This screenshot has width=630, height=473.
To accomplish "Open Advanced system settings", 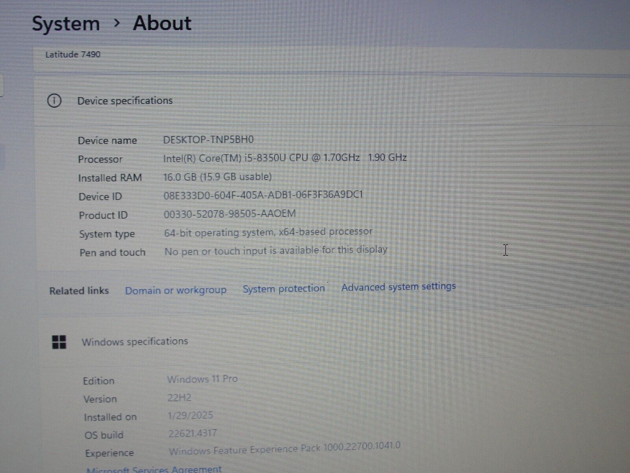I will pyautogui.click(x=398, y=287).
